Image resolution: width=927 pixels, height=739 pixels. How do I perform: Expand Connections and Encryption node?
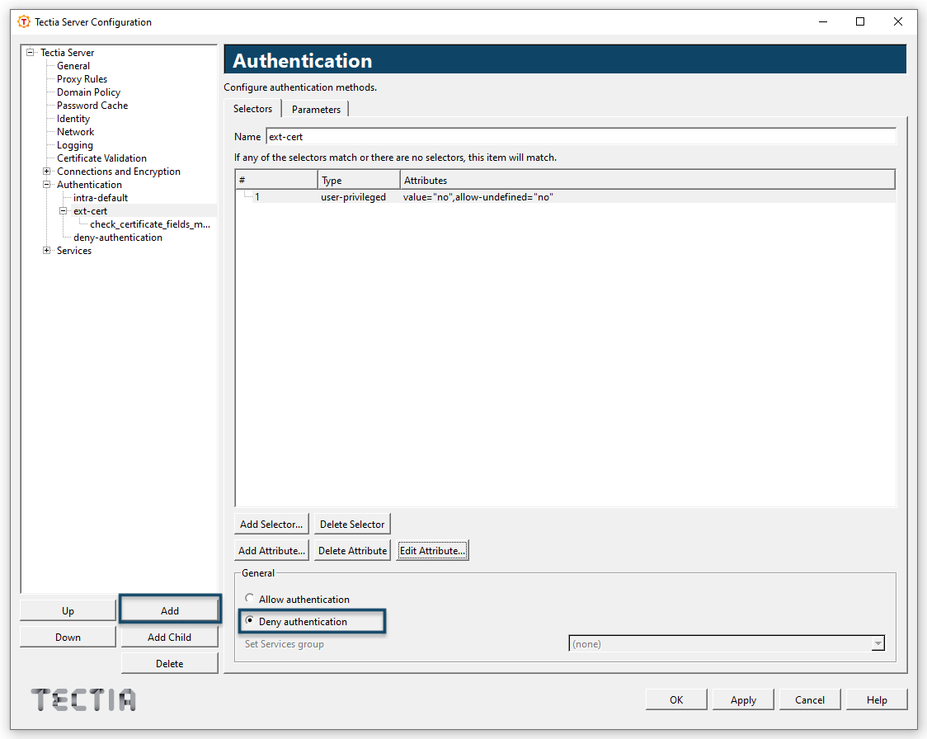pyautogui.click(x=47, y=172)
